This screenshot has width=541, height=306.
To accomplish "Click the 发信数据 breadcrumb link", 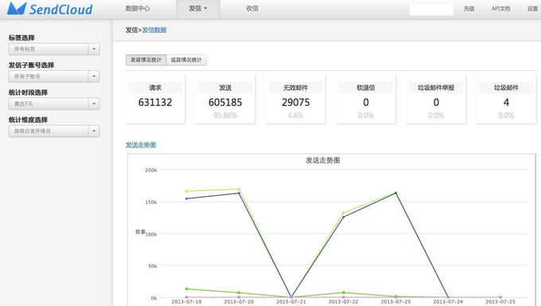I will click(154, 30).
